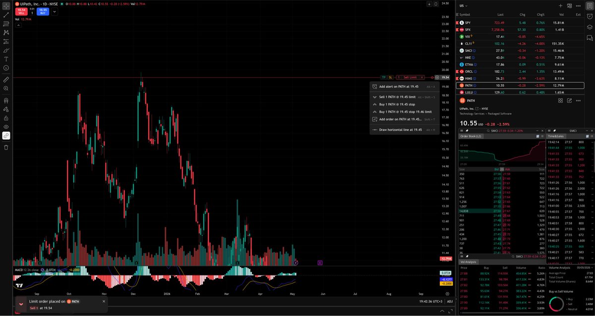595x316 pixels.
Task: Click the TP take profit tag
Action: [384, 77]
